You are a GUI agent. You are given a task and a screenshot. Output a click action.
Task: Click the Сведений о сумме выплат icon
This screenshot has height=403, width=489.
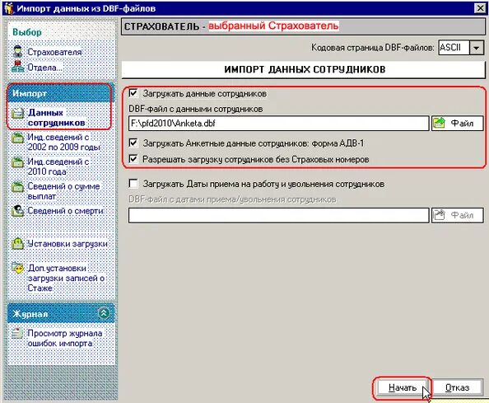[18, 187]
